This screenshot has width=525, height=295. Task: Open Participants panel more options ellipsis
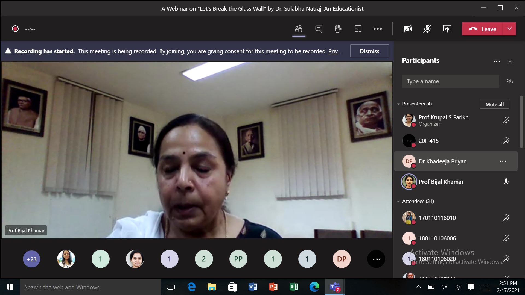[x=497, y=61]
